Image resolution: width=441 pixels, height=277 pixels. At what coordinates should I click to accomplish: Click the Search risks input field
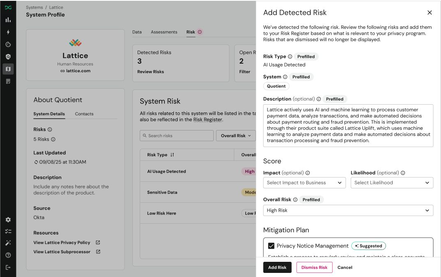pyautogui.click(x=176, y=135)
